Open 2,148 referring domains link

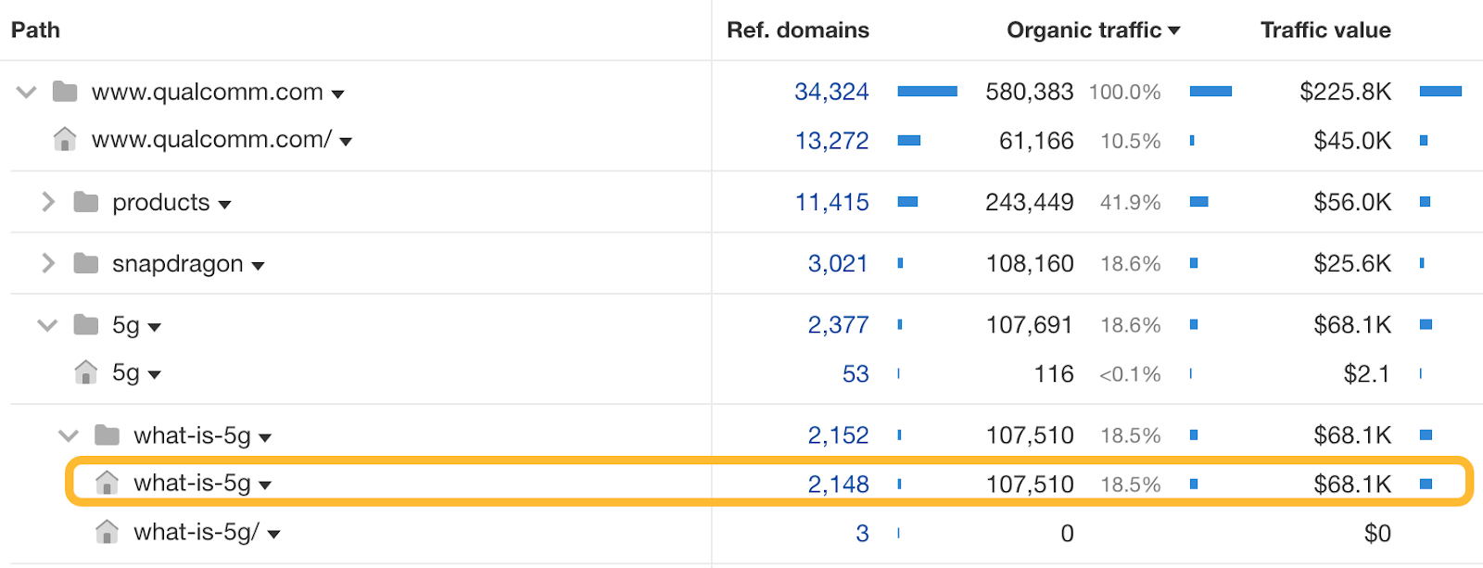point(838,485)
